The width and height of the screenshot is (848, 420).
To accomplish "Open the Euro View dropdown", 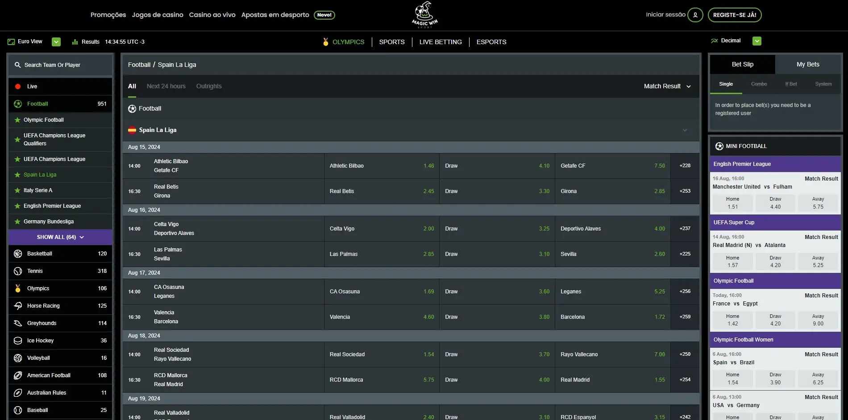I will (56, 42).
